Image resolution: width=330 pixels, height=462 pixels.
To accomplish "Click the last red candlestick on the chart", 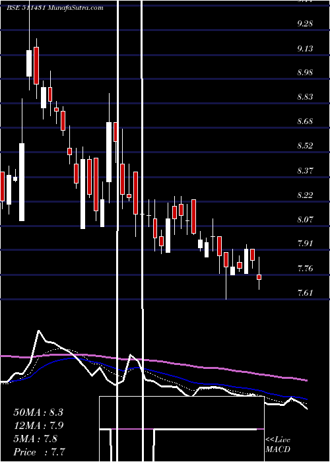I will [x=259, y=277].
